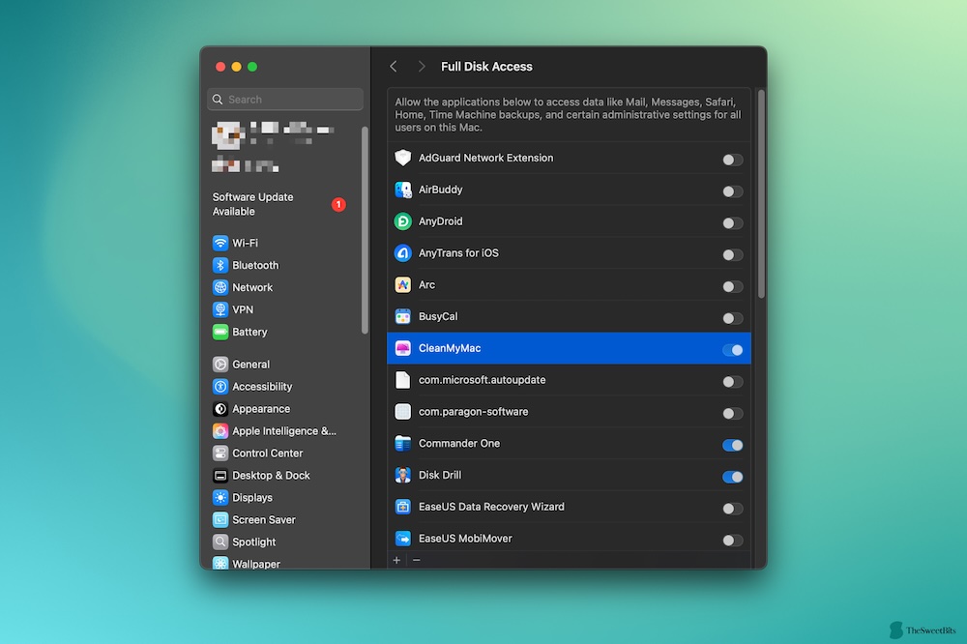
Task: Enable the EaseUS Data Recovery Wizard toggle
Action: click(x=732, y=509)
